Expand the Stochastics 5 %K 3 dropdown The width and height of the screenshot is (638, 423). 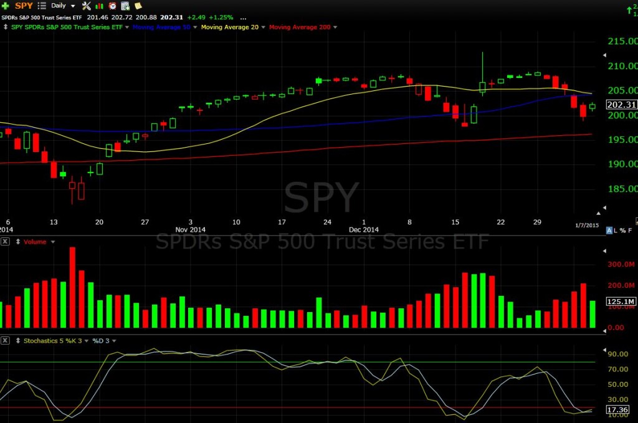pyautogui.click(x=86, y=341)
